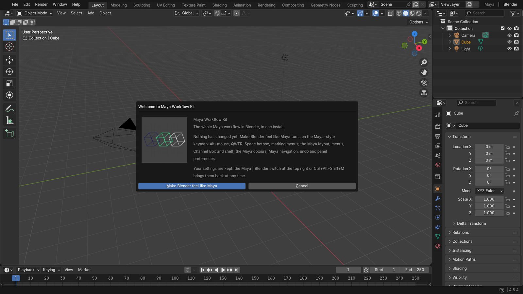Viewport: 523px width, 294px height.
Task: Click the viewport zoom magnifier icon
Action: click(424, 62)
